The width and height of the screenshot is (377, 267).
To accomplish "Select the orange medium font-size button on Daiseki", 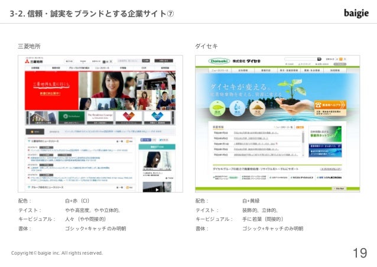I will tap(341, 59).
